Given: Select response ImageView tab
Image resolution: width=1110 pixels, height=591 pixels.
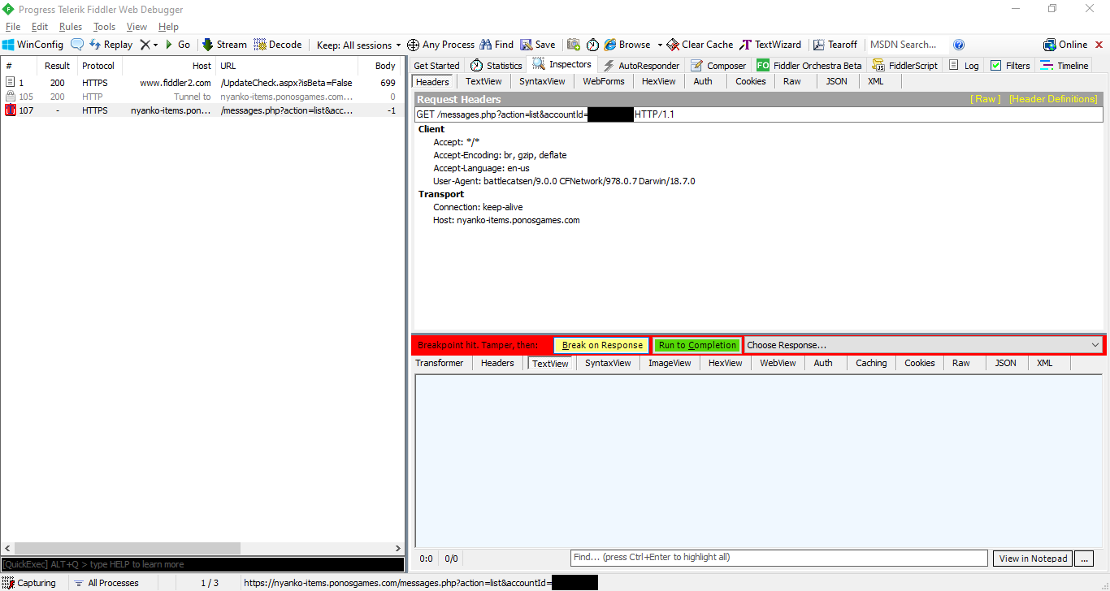Looking at the screenshot, I should [x=670, y=363].
